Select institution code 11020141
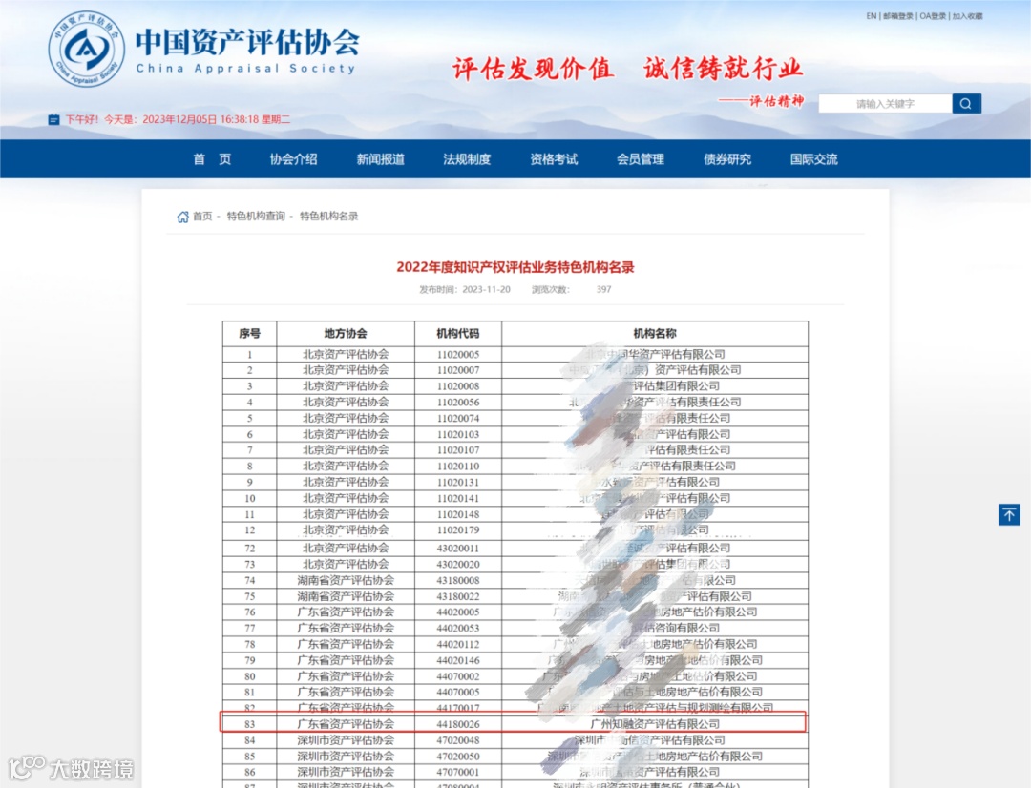Image resolution: width=1031 pixels, height=788 pixels. [457, 498]
